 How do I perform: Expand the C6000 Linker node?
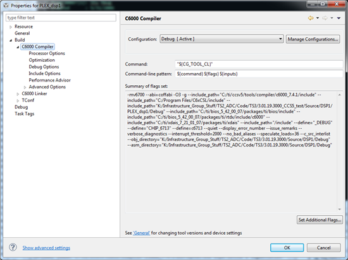[18, 94]
